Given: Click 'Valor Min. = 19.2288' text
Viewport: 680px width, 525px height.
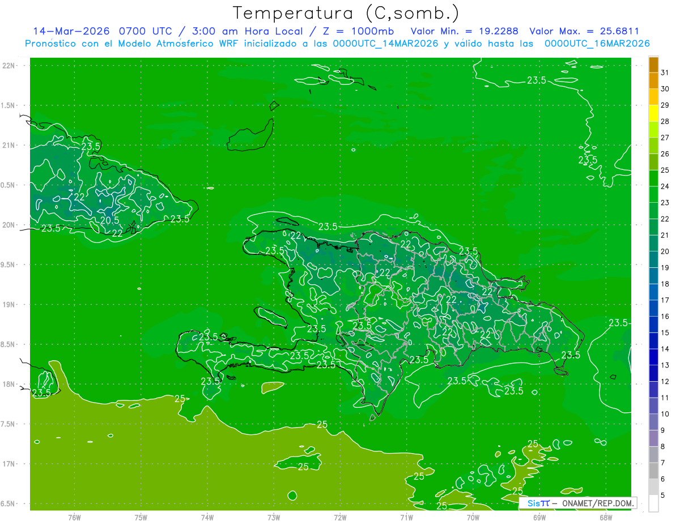Looking at the screenshot, I should 464,31.
